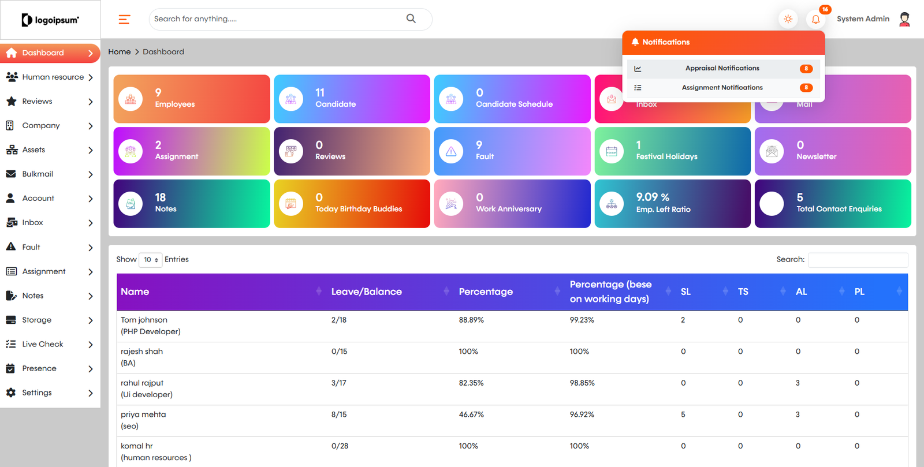The image size is (924, 467).
Task: Open Appraisal Notifications entry
Action: point(723,69)
